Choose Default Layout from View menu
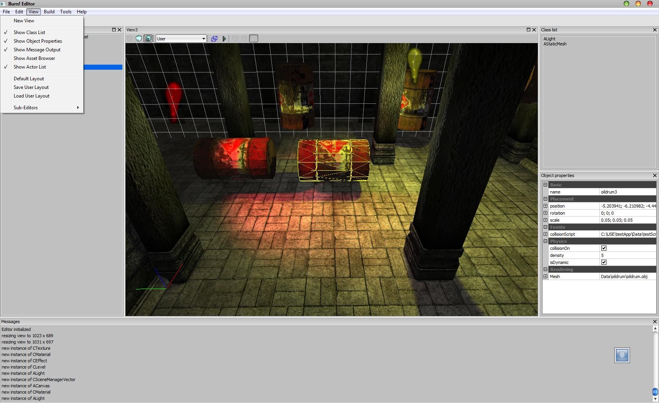This screenshot has height=403, width=659. [x=29, y=78]
